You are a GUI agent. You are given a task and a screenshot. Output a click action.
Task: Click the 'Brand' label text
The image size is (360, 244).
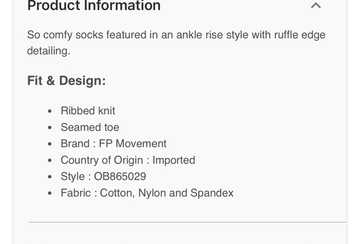click(x=74, y=144)
